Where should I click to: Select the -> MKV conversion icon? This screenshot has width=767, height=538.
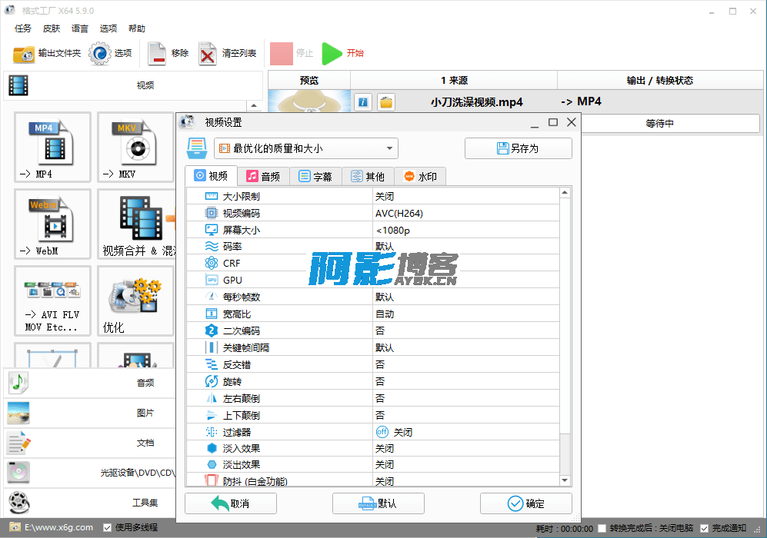[x=135, y=147]
